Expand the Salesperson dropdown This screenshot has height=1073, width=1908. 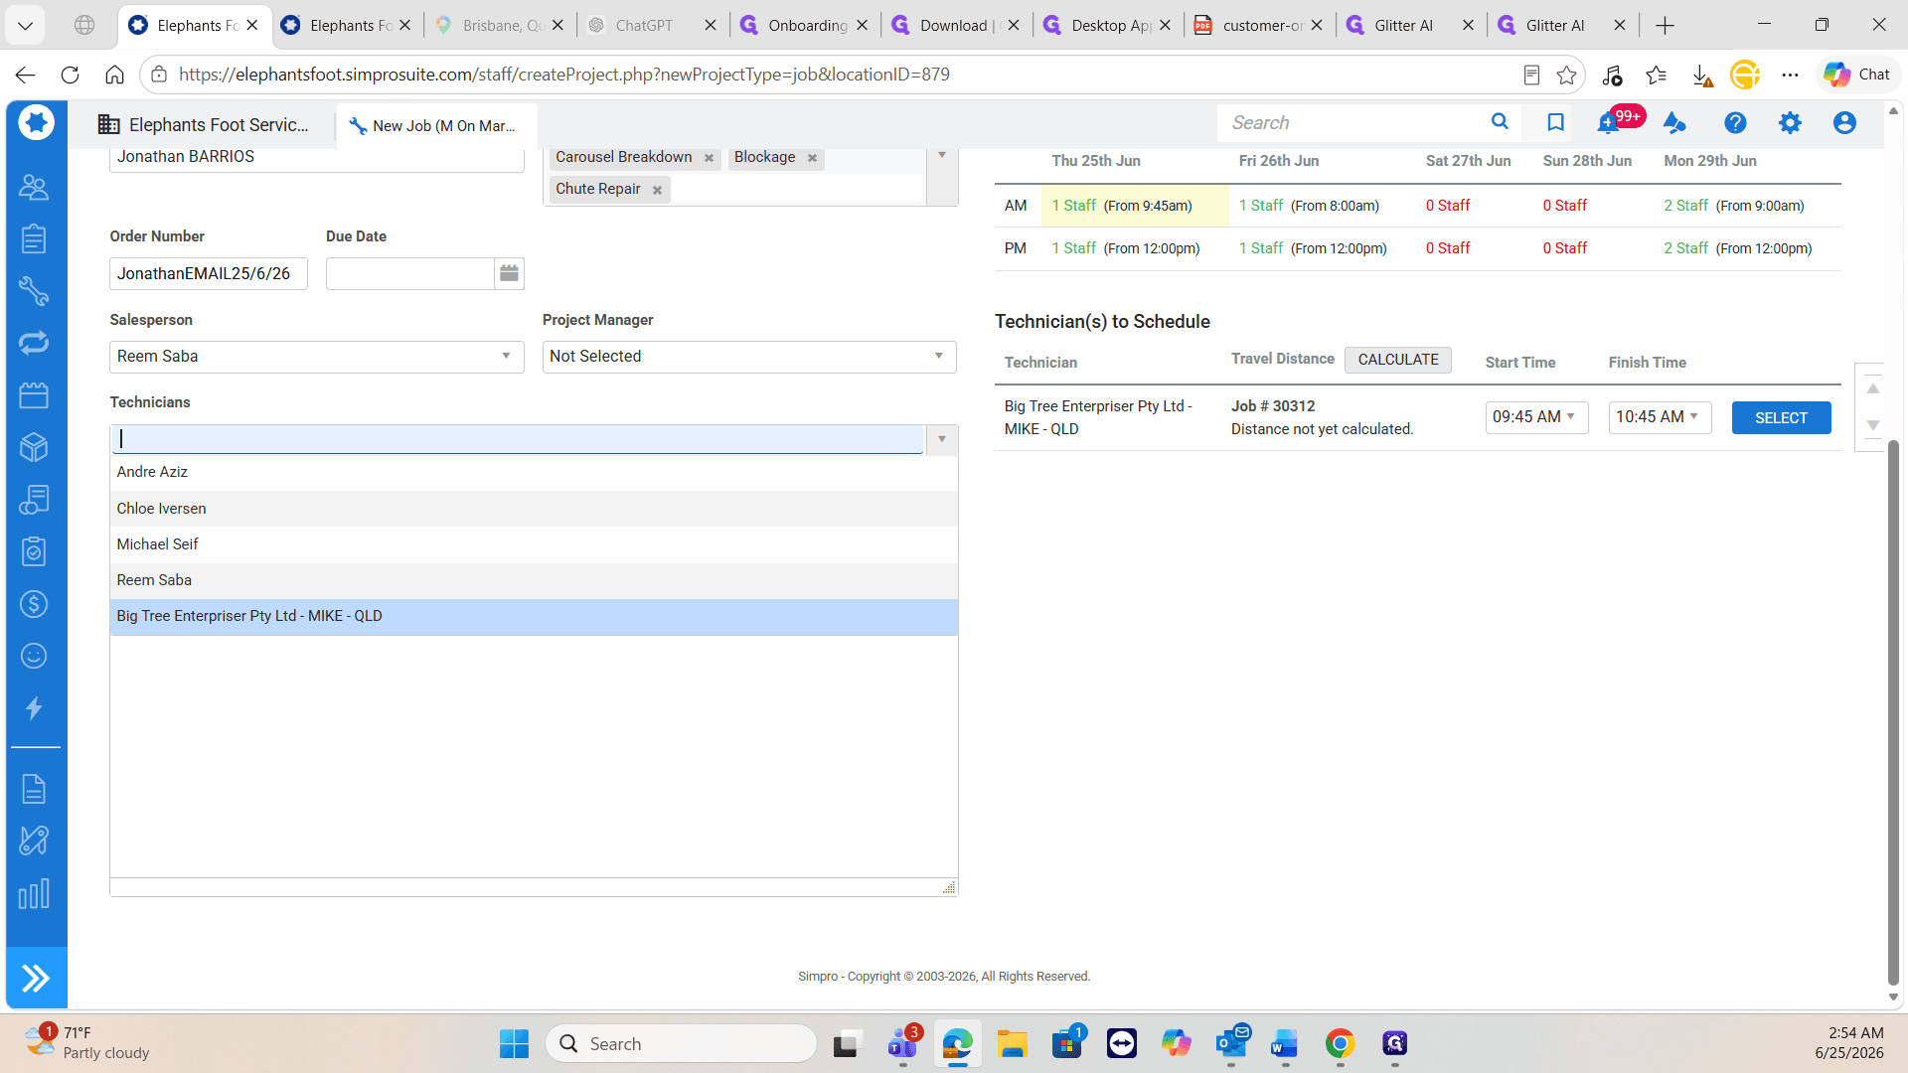pyautogui.click(x=506, y=356)
